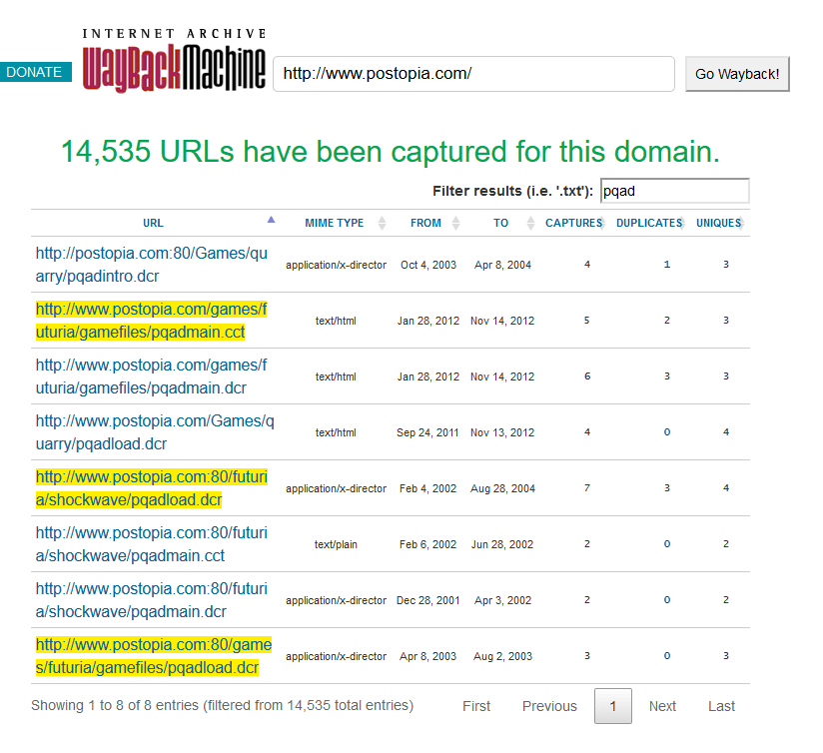Sort by UNIQUES column
Viewport: 823px width, 753px height.
click(x=718, y=223)
